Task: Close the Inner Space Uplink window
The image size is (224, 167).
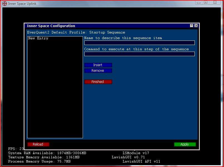Action: (215, 3)
